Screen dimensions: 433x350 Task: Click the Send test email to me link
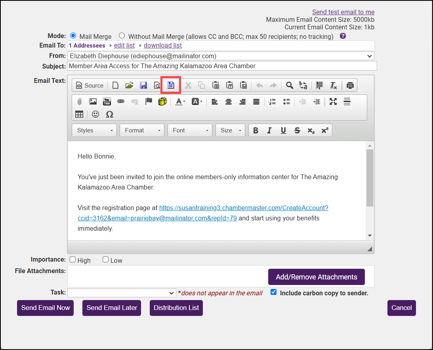[x=343, y=12]
